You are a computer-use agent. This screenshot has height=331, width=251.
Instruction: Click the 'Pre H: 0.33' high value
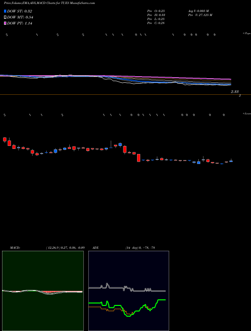156,15
